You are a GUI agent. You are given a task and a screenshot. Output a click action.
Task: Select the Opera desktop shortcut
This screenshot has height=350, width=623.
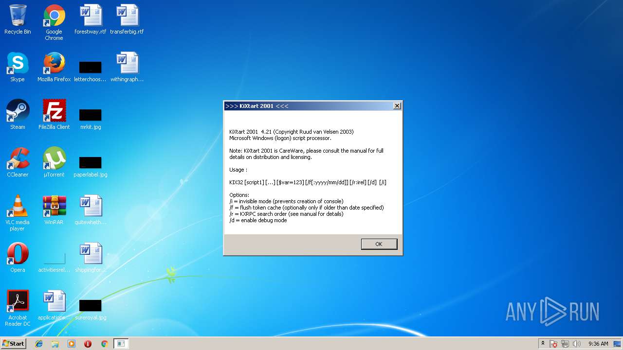(x=18, y=258)
